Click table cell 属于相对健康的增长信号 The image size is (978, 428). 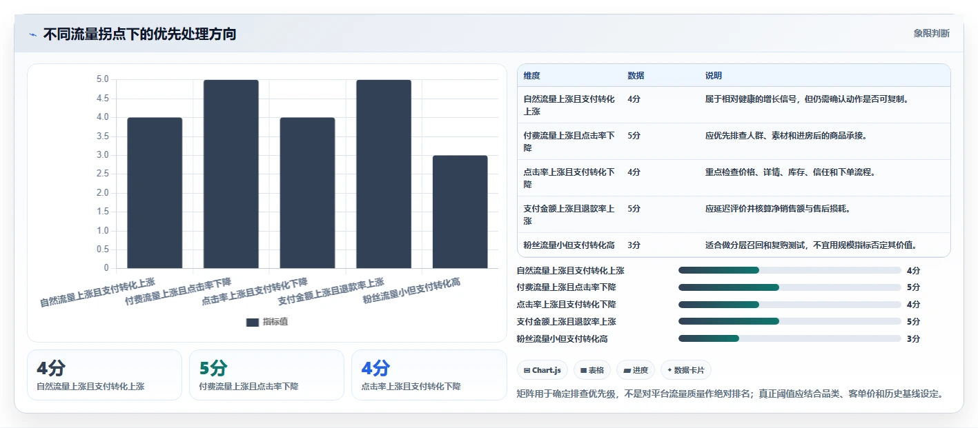coord(807,99)
